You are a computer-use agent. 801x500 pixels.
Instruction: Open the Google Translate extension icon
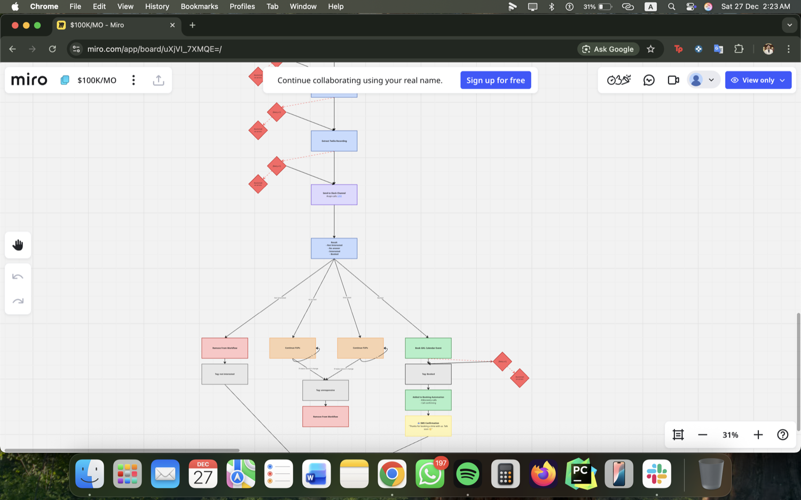point(719,49)
